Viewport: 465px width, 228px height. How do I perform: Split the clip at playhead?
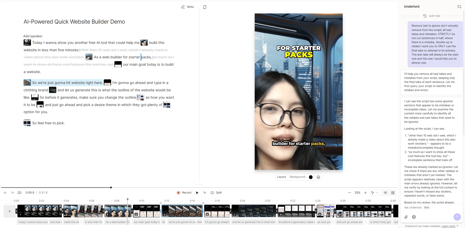point(216,193)
